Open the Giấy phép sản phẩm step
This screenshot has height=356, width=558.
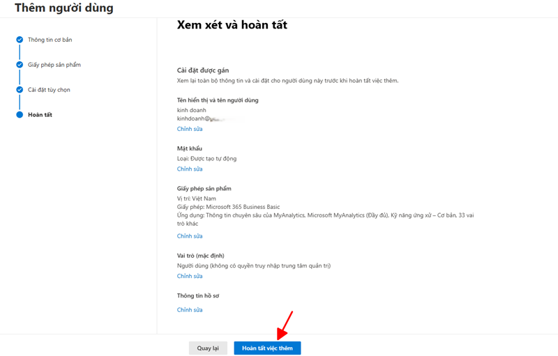coord(54,65)
